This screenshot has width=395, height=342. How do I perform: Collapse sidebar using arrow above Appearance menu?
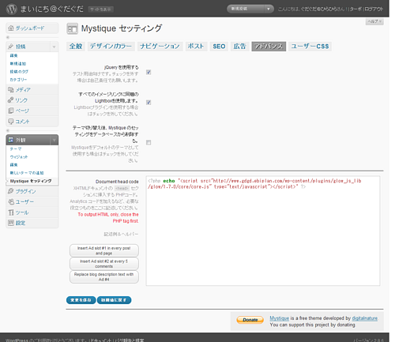[8, 130]
